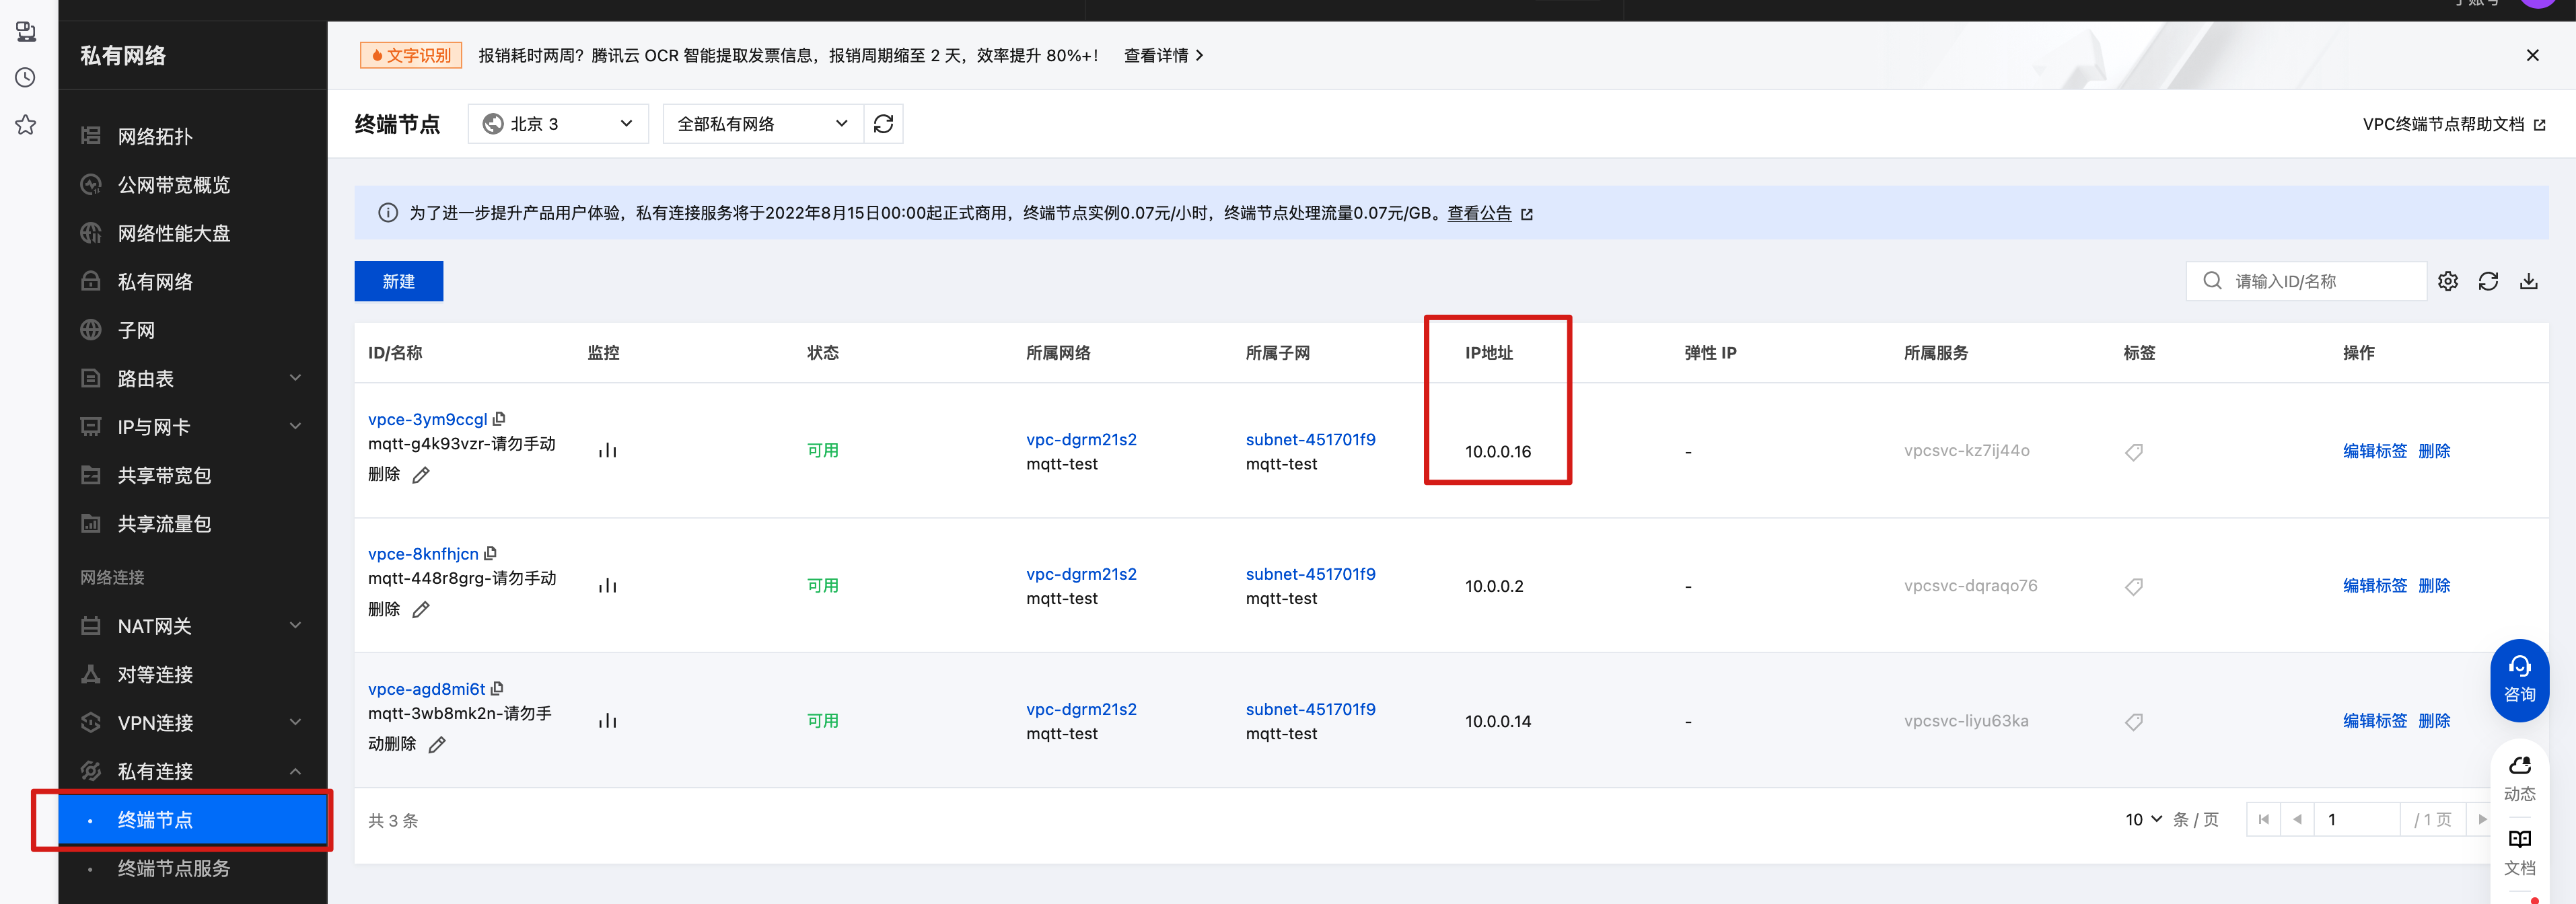
Task: Edit the name of vpce-agd8mi6t via the pencil icon
Action: point(437,745)
